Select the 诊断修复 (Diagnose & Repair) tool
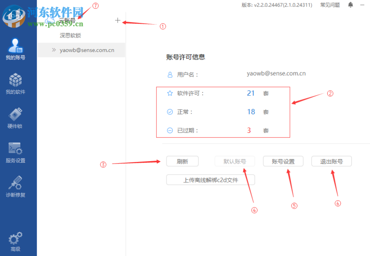 coord(17,184)
